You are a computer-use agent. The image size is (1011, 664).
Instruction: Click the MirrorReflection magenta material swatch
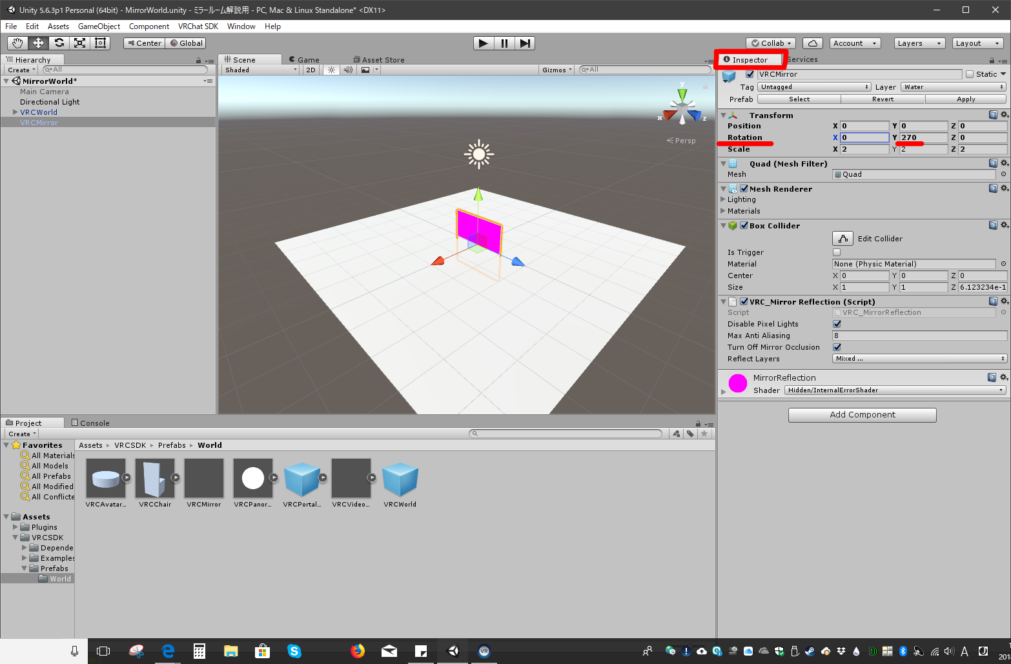tap(738, 383)
